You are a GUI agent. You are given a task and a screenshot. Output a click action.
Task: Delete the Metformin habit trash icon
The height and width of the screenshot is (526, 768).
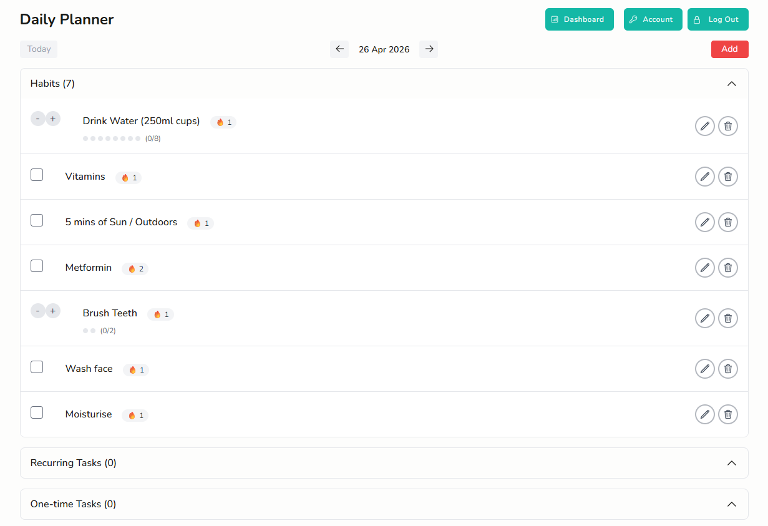(728, 268)
